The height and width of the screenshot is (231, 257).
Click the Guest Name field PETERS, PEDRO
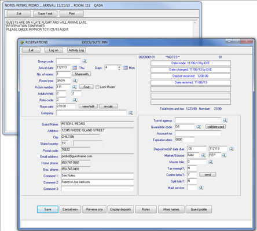[97, 124]
